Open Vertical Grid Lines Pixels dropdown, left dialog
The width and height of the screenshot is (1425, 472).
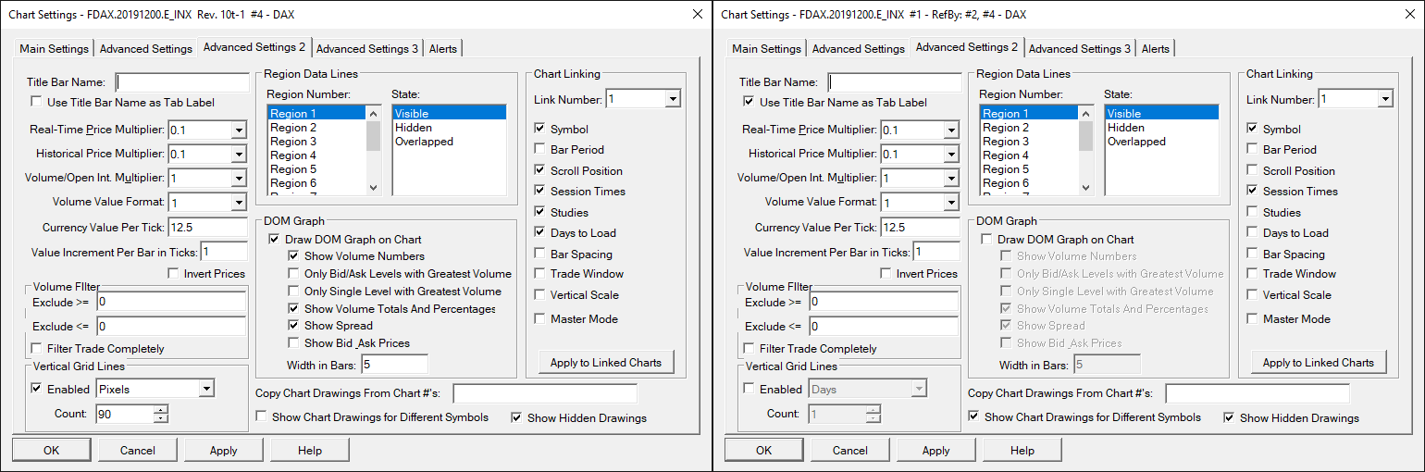click(x=206, y=389)
